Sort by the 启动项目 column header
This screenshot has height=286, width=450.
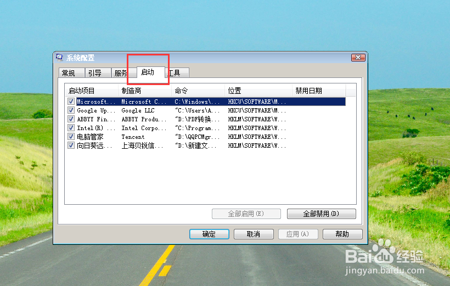click(92, 91)
